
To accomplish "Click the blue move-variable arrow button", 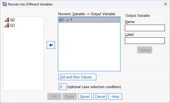I will coord(51,45).
